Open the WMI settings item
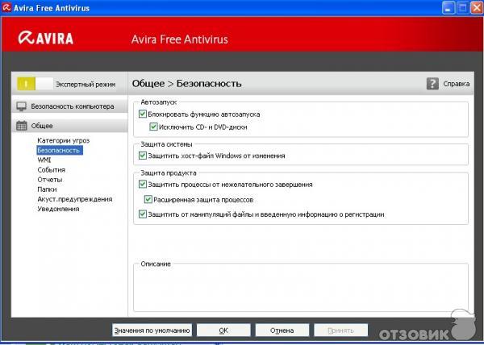 (44, 160)
